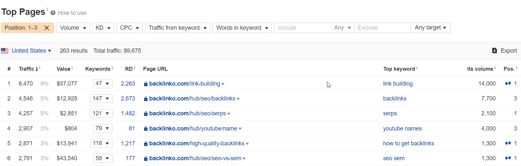Screen dimensions: 521x166
Task: Click the How to use help icon
Action: tap(53, 13)
